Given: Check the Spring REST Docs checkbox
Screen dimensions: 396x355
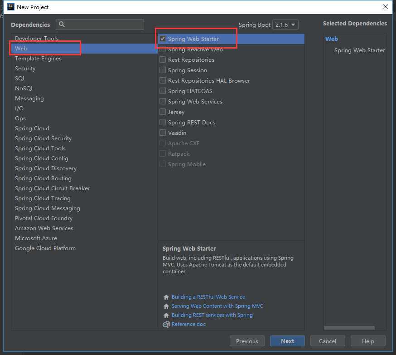Looking at the screenshot, I should pos(163,122).
